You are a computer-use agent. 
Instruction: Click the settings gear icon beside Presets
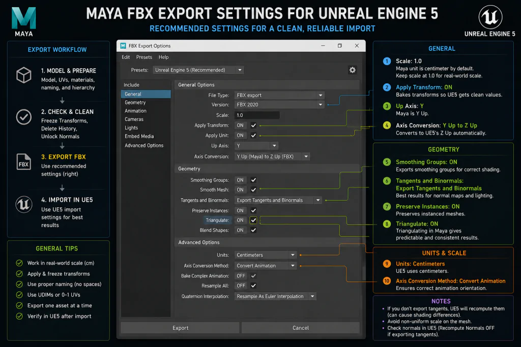coord(352,70)
